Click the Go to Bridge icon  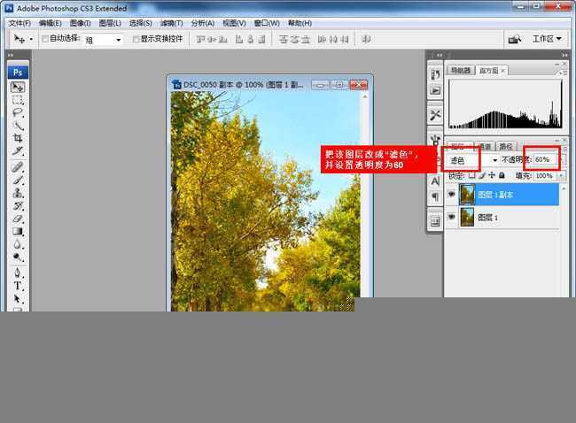[515, 39]
